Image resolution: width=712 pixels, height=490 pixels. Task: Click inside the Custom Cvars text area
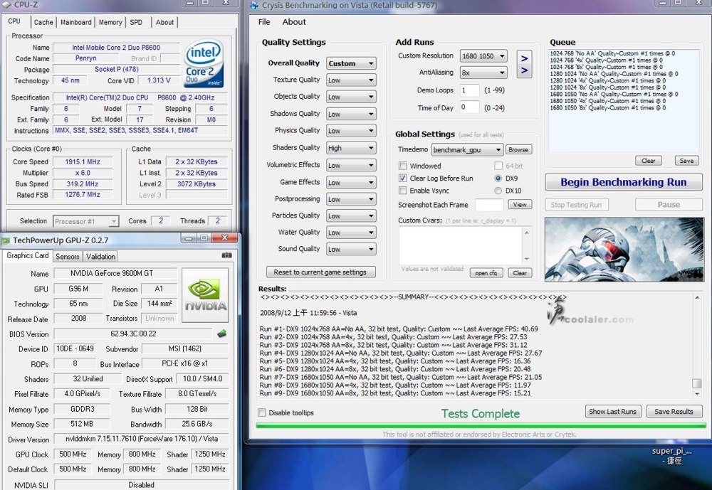[461, 245]
